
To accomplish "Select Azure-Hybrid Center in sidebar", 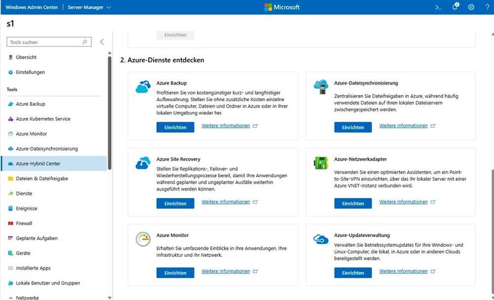I will 54,164.
